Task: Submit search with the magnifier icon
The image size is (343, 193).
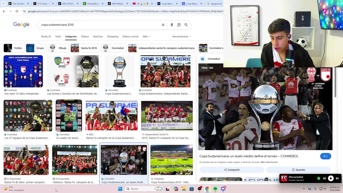Action: 186,25
